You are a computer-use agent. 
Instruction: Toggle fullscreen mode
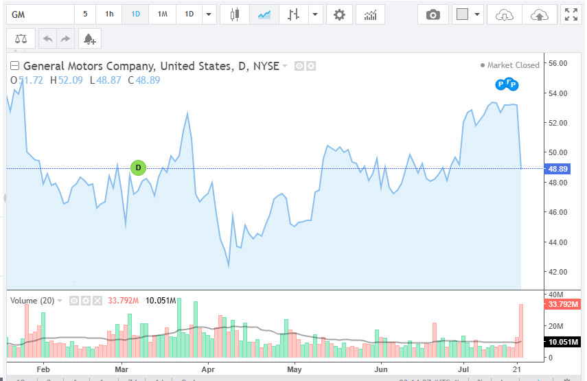tap(571, 14)
